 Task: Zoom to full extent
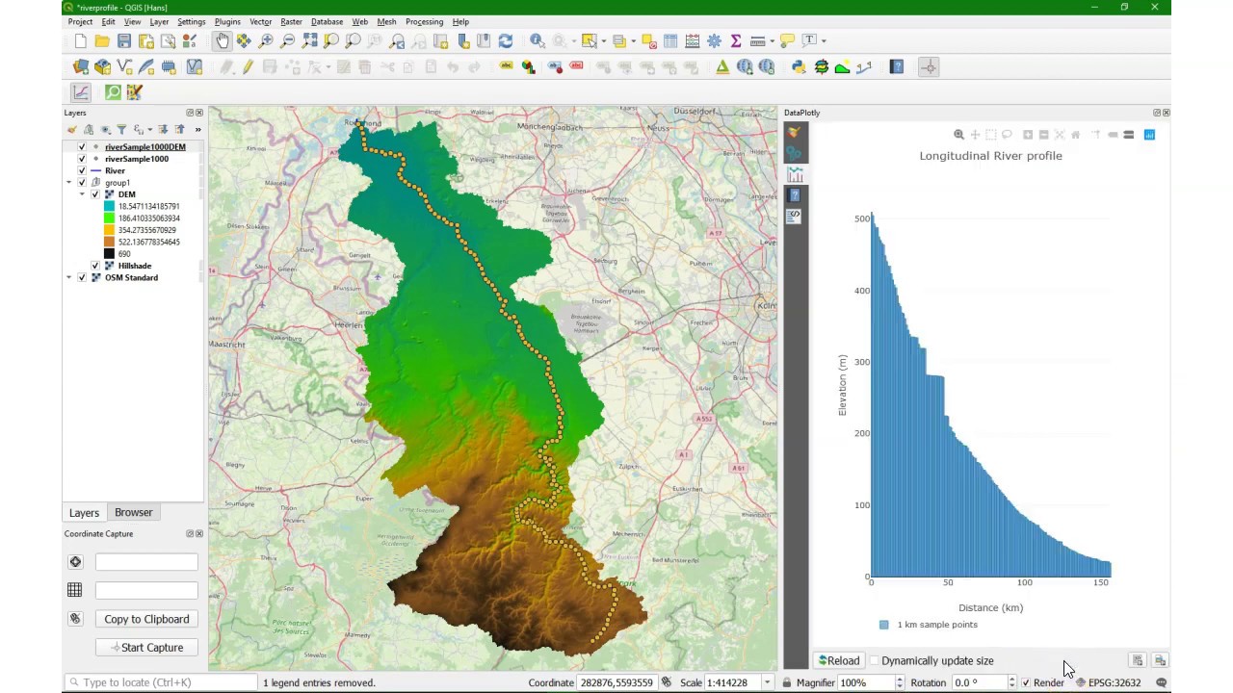309,40
